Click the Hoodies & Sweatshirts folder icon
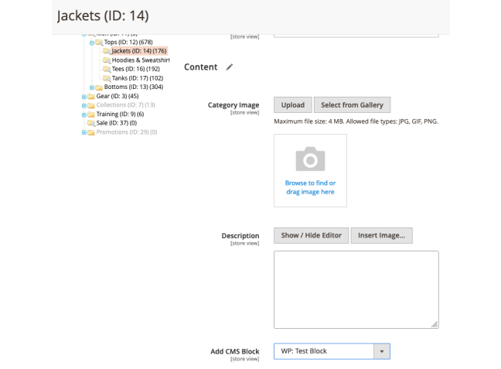 [x=107, y=60]
